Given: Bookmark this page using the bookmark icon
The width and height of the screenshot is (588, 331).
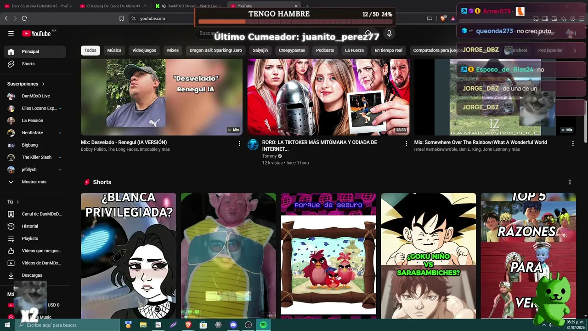Looking at the screenshot, I should [121, 18].
